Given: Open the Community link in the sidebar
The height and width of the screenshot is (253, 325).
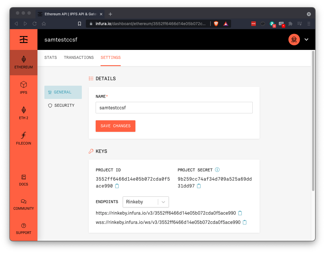Looking at the screenshot, I should coord(24,205).
